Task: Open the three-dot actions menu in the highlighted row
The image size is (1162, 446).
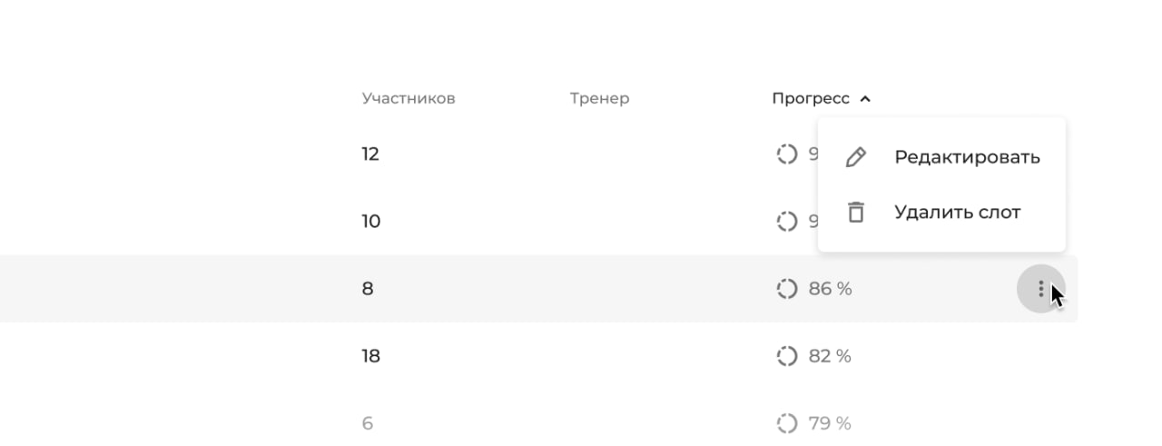Action: tap(1040, 289)
